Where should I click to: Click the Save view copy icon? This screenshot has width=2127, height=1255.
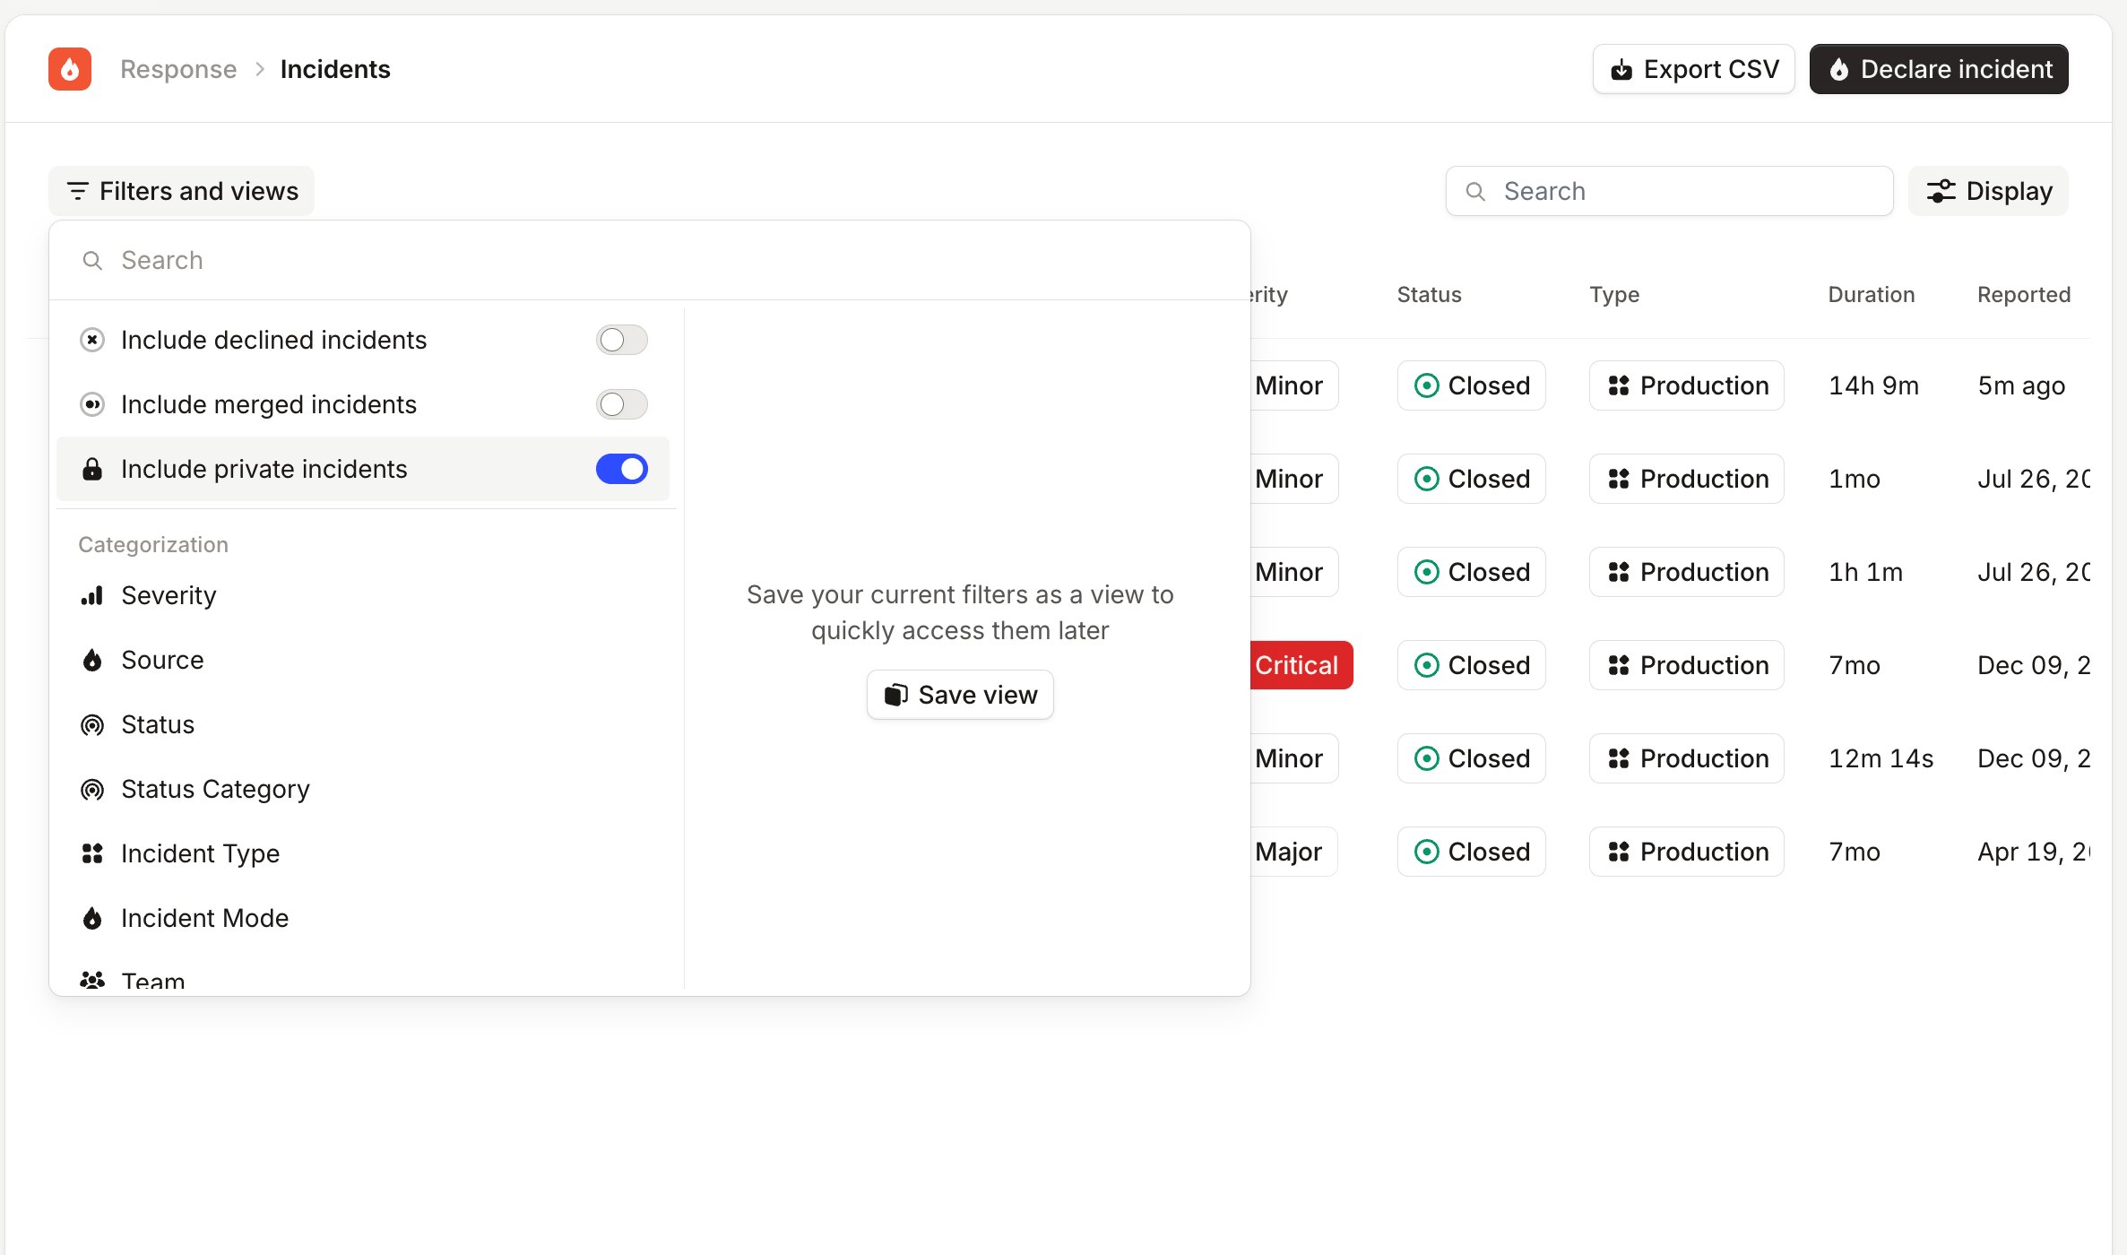[895, 695]
